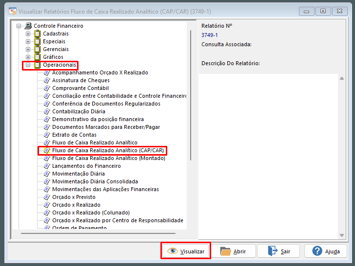Select the Gerenciais tree label
355x266 pixels.
[x=56, y=49]
